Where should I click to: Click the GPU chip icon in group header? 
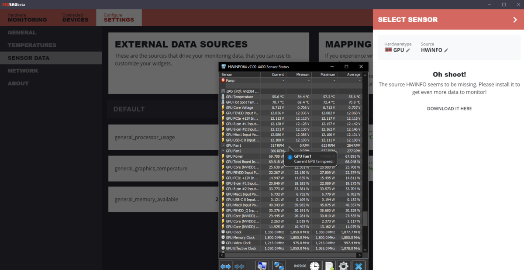(223, 91)
